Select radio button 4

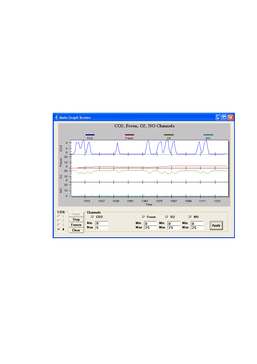tap(59, 229)
